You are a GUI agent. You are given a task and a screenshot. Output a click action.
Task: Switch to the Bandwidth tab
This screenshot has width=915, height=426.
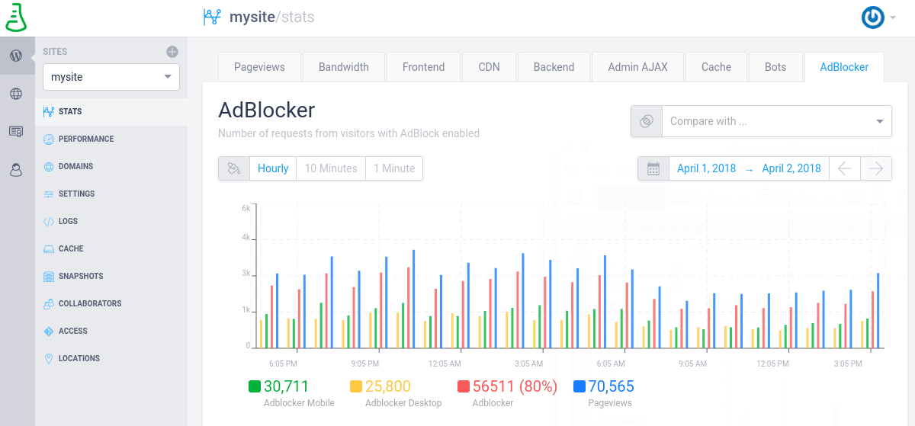[344, 67]
